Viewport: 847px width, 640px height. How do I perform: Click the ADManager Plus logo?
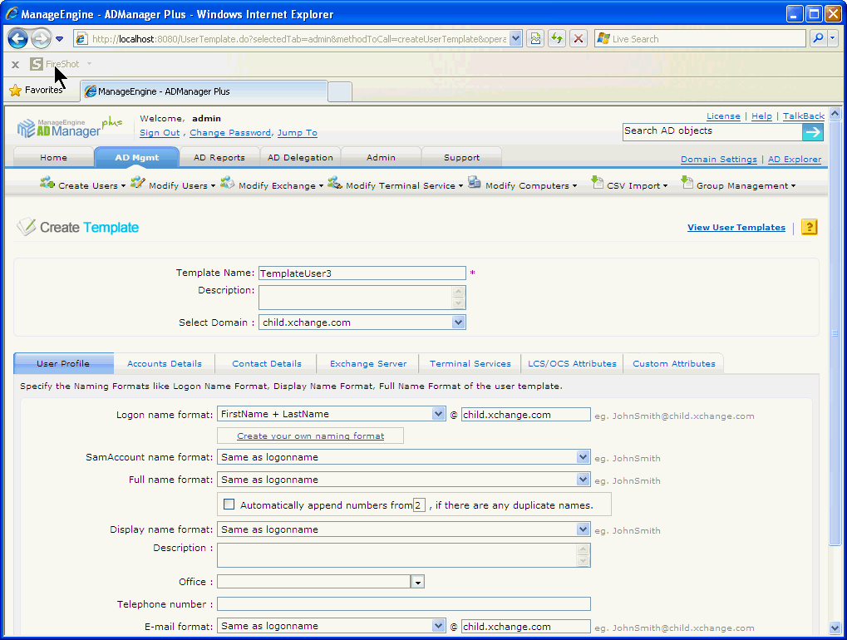click(x=70, y=128)
